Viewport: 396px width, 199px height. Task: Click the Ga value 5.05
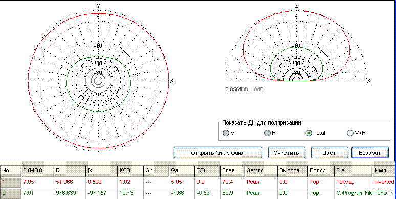click(x=182, y=182)
